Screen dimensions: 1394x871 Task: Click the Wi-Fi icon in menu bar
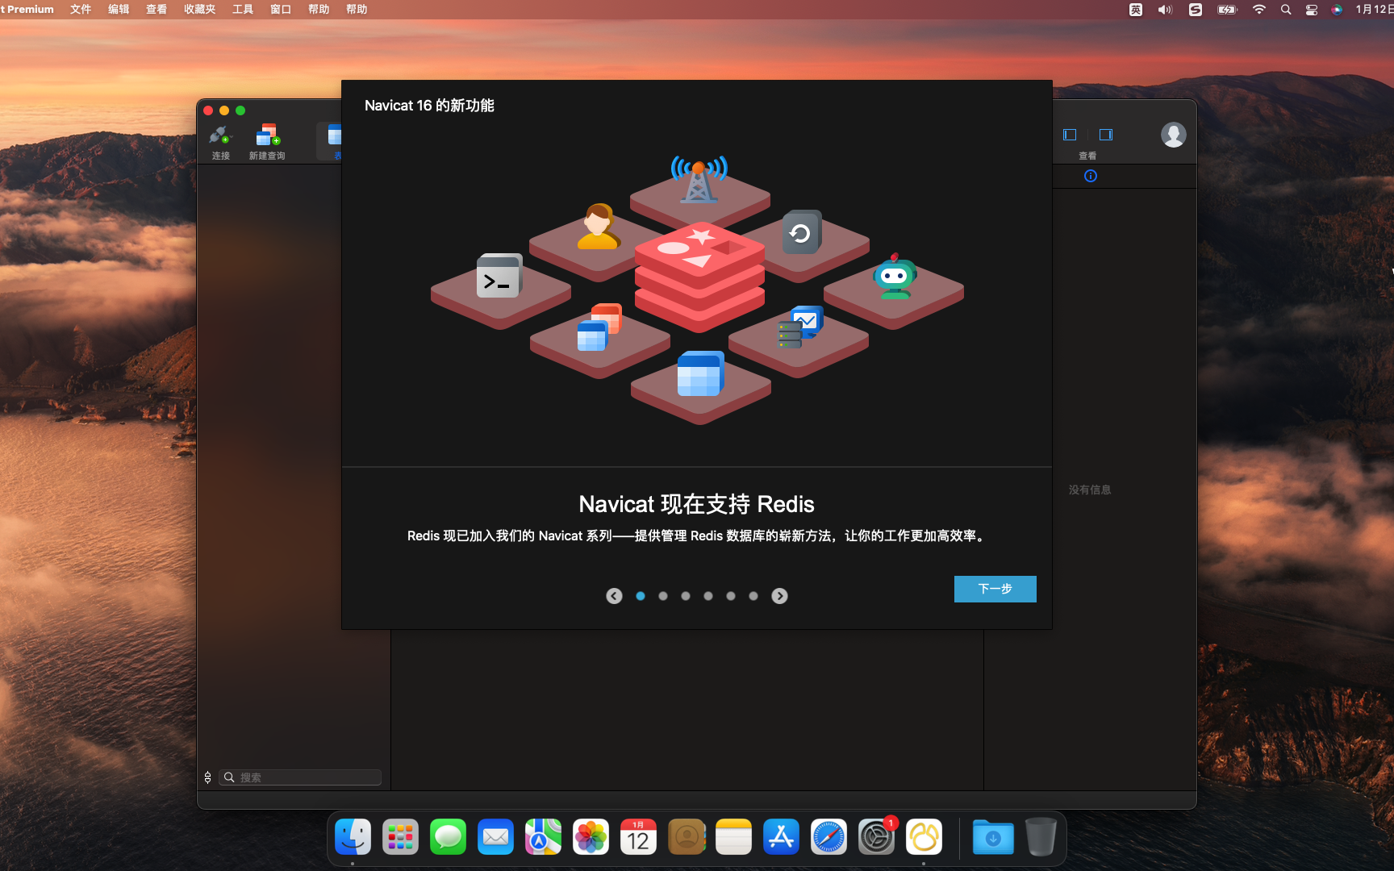coord(1259,10)
